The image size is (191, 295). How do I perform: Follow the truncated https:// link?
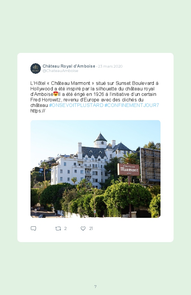38,111
